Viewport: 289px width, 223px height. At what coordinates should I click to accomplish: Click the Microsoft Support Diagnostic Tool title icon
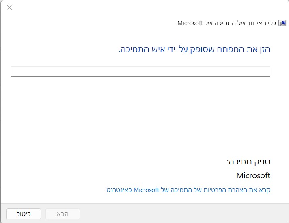coord(283,23)
